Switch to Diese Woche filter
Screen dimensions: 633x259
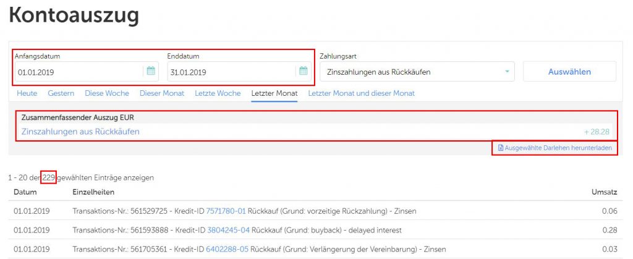point(107,93)
